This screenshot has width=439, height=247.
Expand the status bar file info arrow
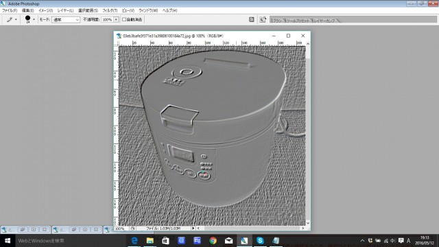[193, 228]
